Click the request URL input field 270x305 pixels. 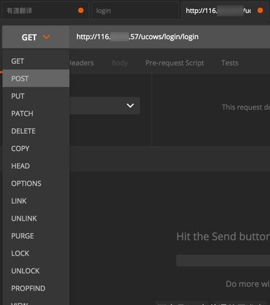tap(170, 37)
